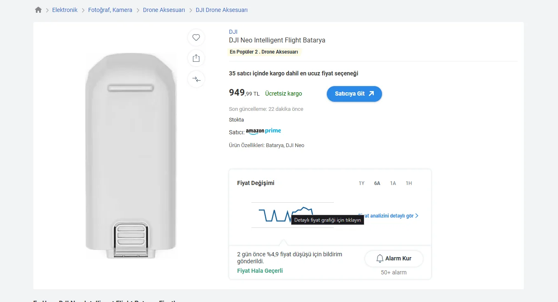Open Drone Aksesuarı breadcrumb link
The height and width of the screenshot is (302, 558).
coord(164,10)
